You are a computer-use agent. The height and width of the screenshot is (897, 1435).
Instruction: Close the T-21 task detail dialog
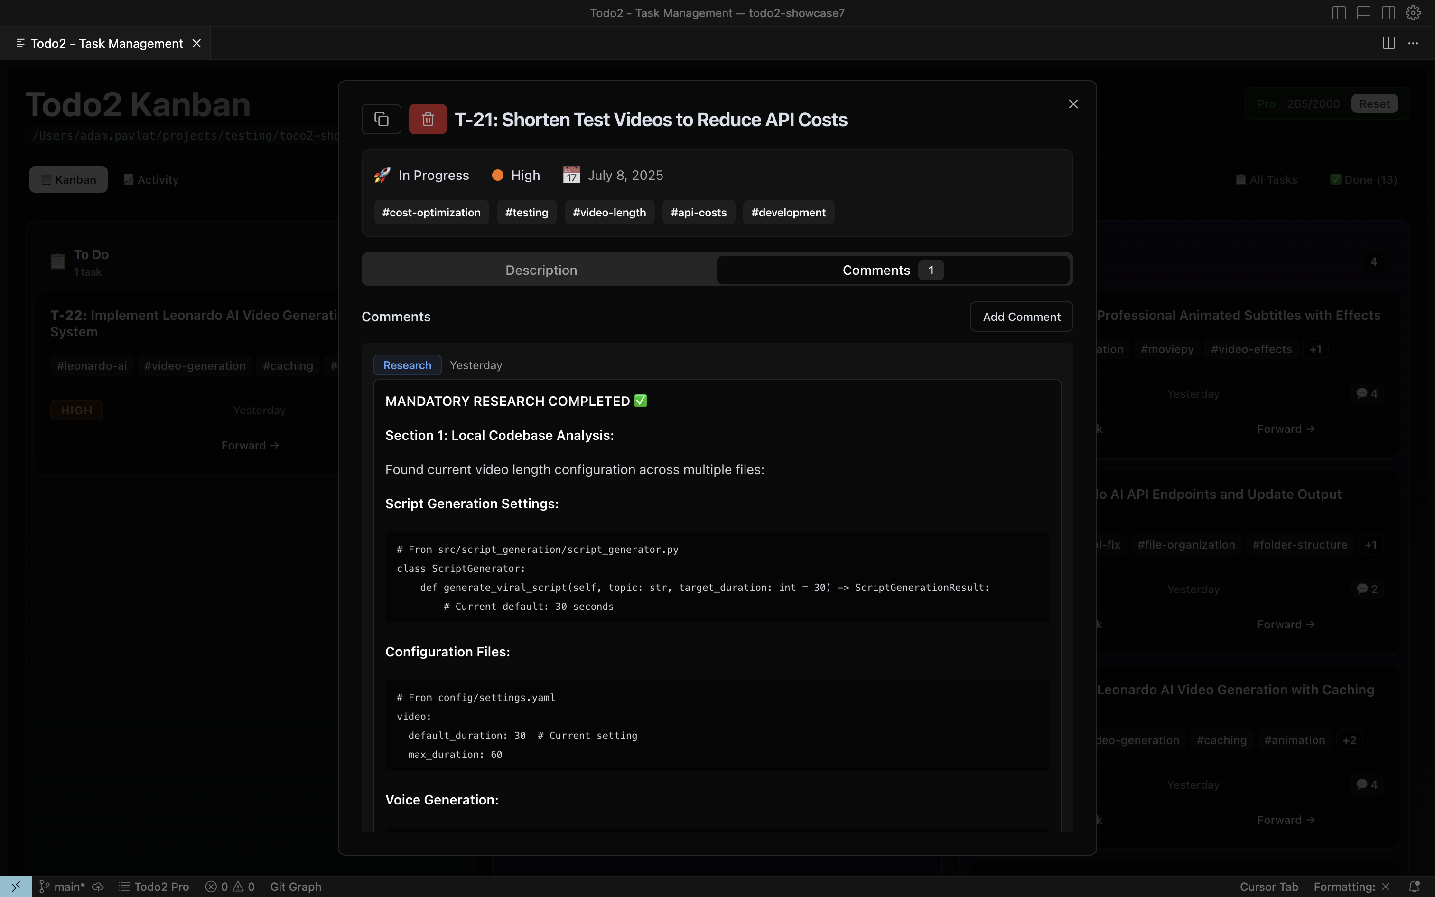(x=1073, y=104)
